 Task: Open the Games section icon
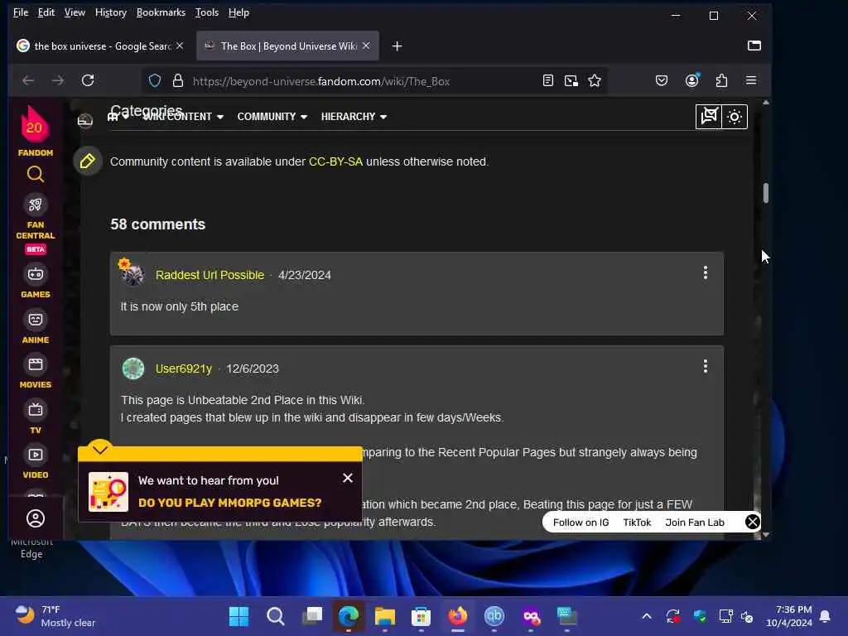[35, 274]
